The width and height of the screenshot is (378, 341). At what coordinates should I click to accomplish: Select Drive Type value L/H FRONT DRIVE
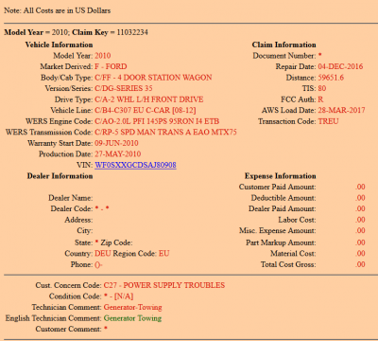click(169, 99)
